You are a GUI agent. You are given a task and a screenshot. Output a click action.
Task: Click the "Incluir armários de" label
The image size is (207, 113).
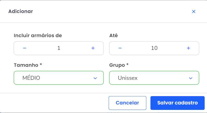(38, 36)
